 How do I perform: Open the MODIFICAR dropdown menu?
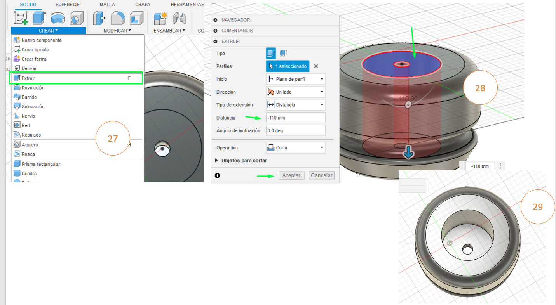(x=117, y=31)
